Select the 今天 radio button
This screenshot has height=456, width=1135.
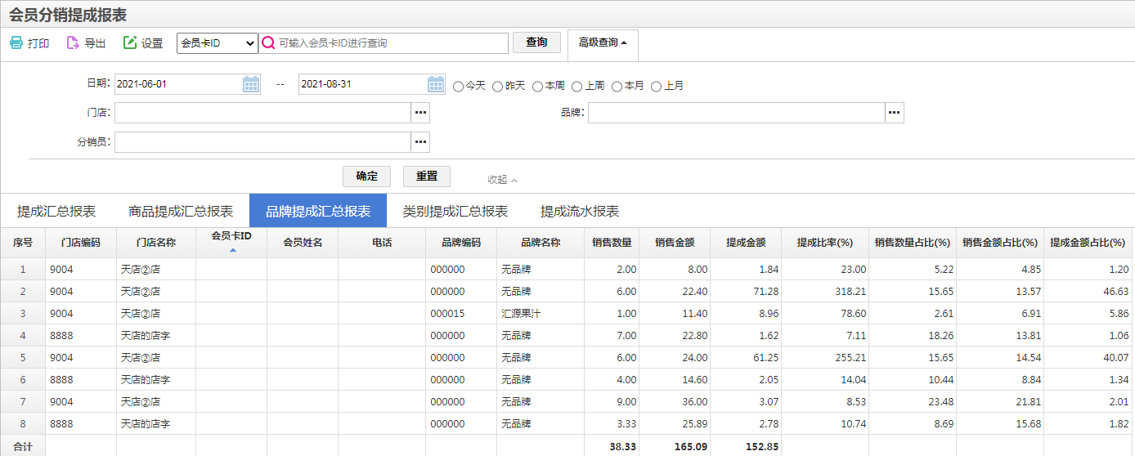458,86
